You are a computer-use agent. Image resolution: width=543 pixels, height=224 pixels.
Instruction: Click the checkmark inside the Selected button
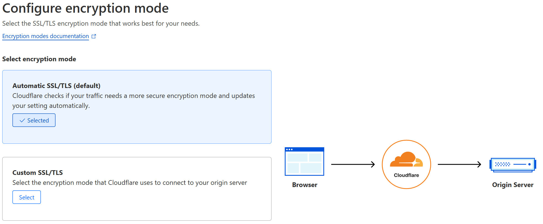(22, 120)
